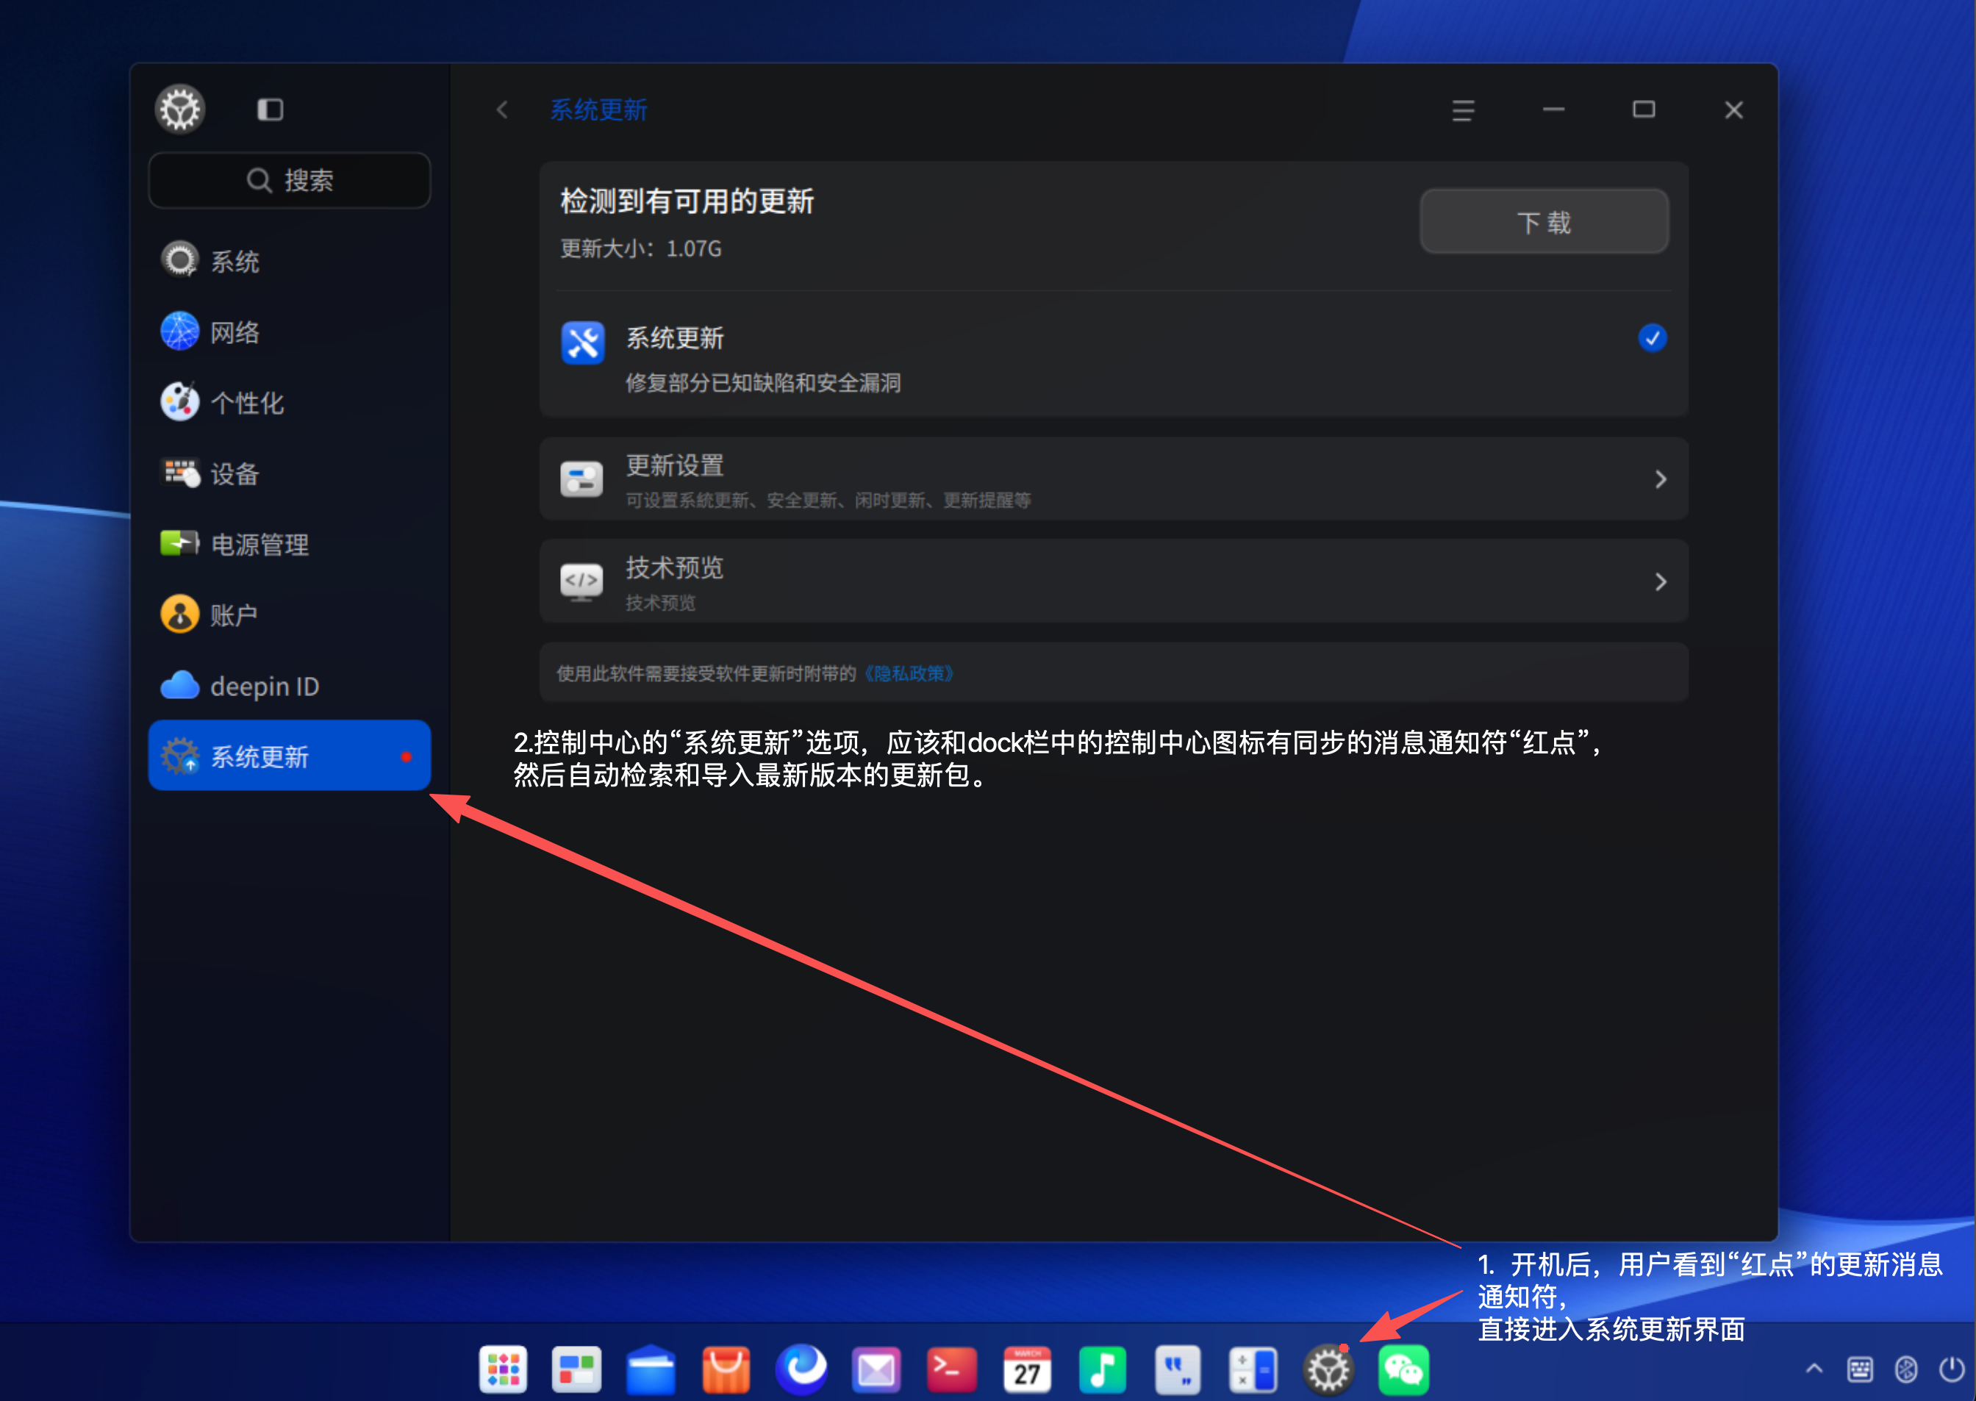Expand the system tray up arrow
The height and width of the screenshot is (1401, 1976).
(1814, 1368)
